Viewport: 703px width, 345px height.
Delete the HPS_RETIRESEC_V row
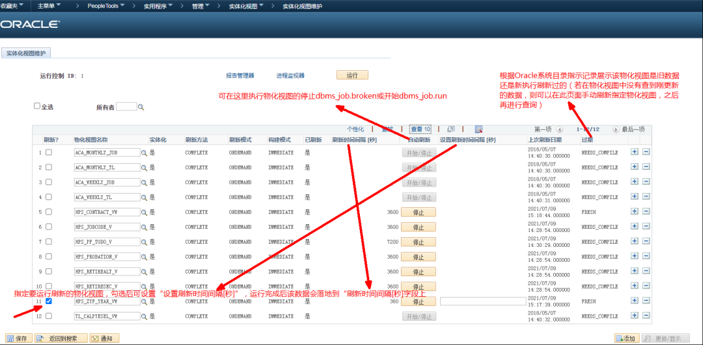646,287
